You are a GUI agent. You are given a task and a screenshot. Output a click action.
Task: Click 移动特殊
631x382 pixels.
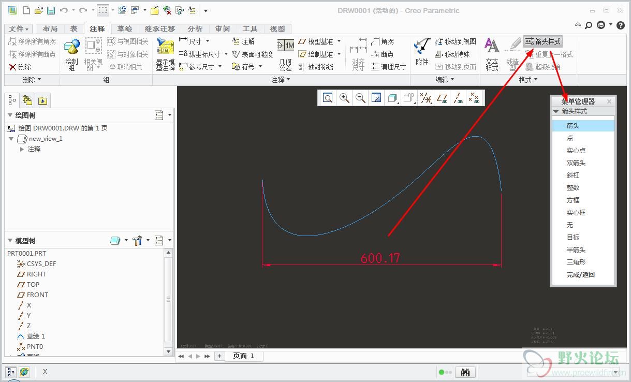tap(452, 54)
